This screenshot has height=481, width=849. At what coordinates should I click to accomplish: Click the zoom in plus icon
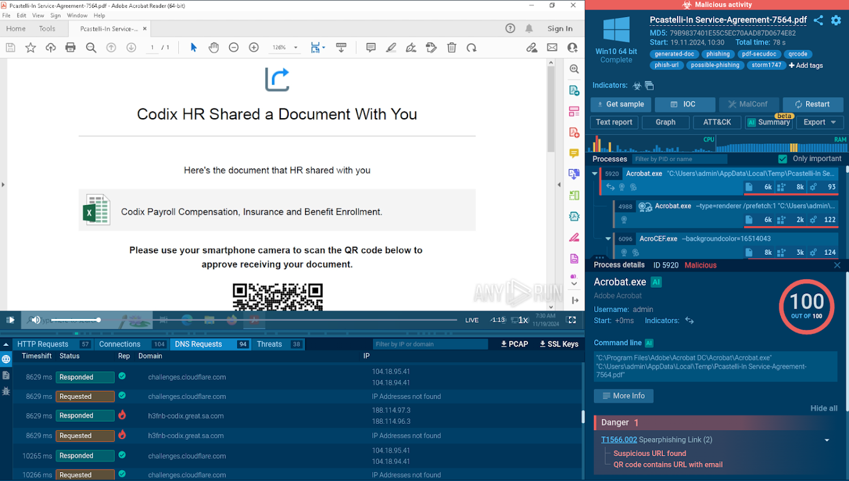coord(254,47)
